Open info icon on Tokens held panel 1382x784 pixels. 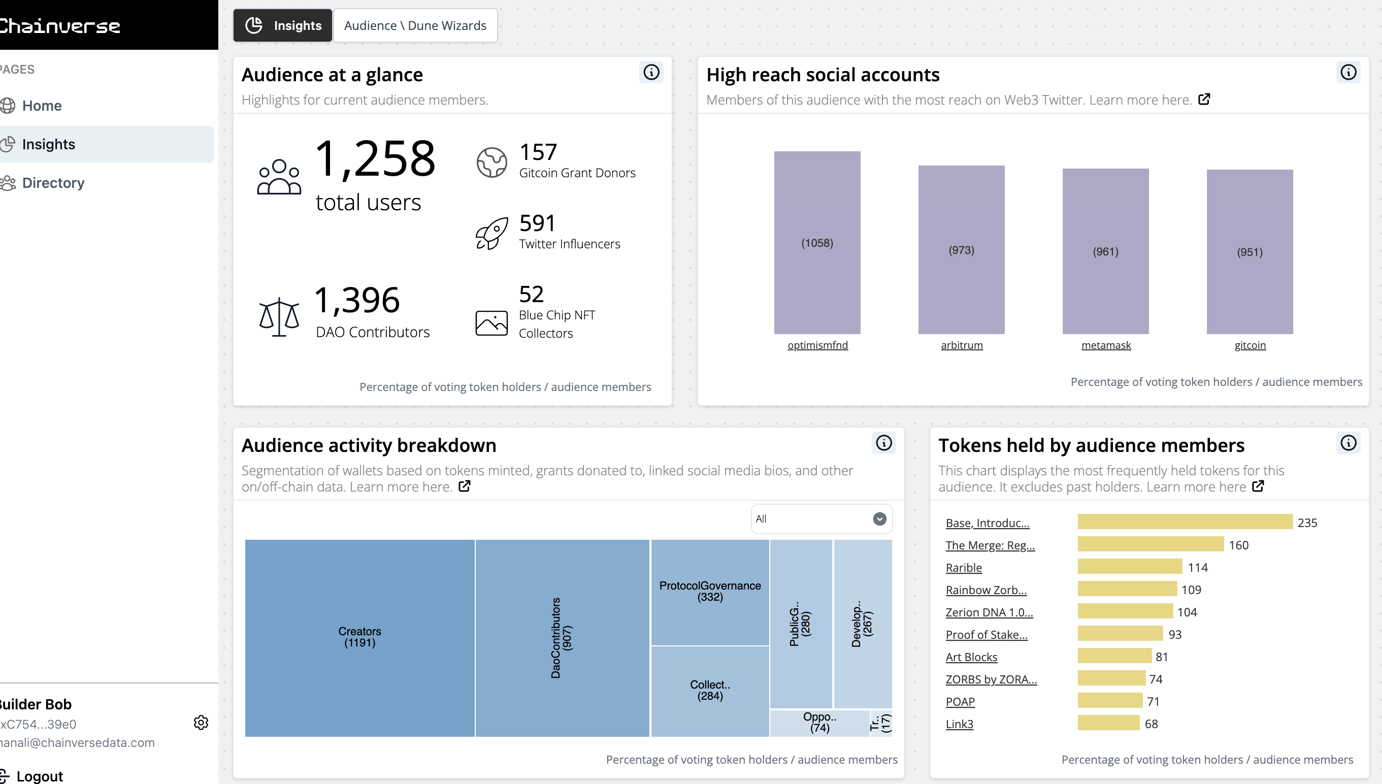tap(1347, 443)
